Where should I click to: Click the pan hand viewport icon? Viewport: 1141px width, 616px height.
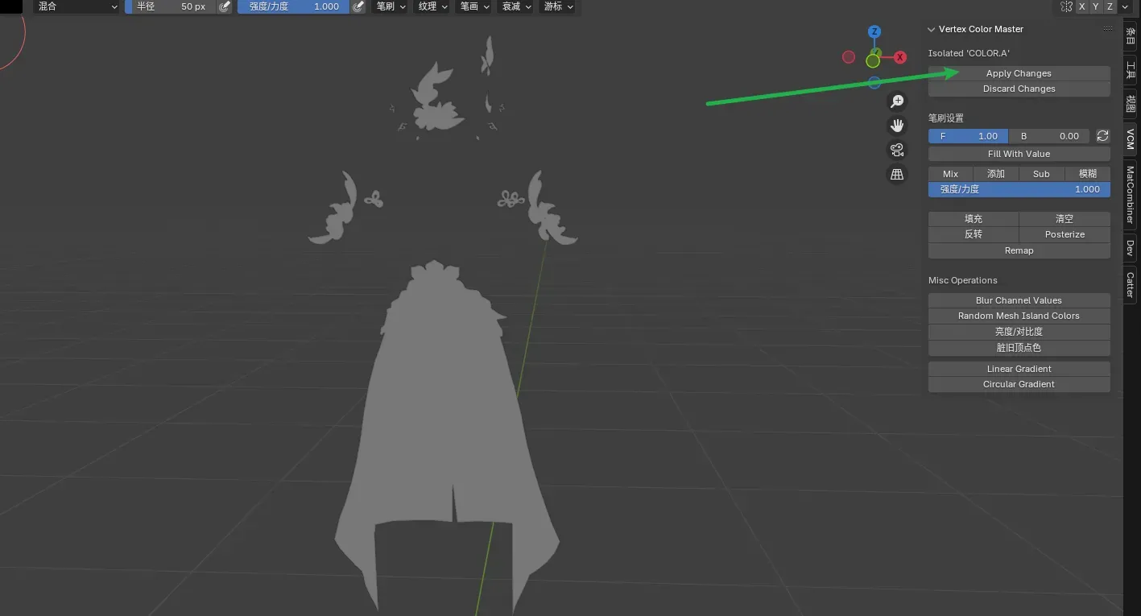pos(897,126)
